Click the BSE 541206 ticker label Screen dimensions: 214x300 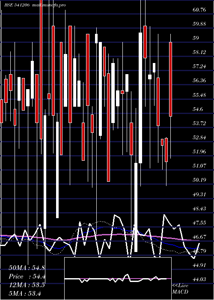tap(17, 5)
